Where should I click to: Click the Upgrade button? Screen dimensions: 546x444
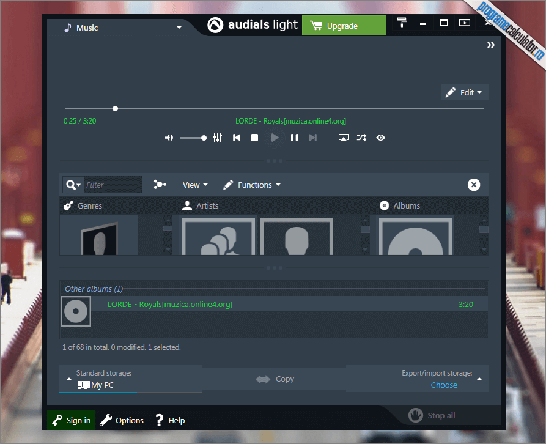coord(344,26)
